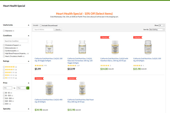
Task: Collapse the Conditions filter section
Action: click(28, 36)
